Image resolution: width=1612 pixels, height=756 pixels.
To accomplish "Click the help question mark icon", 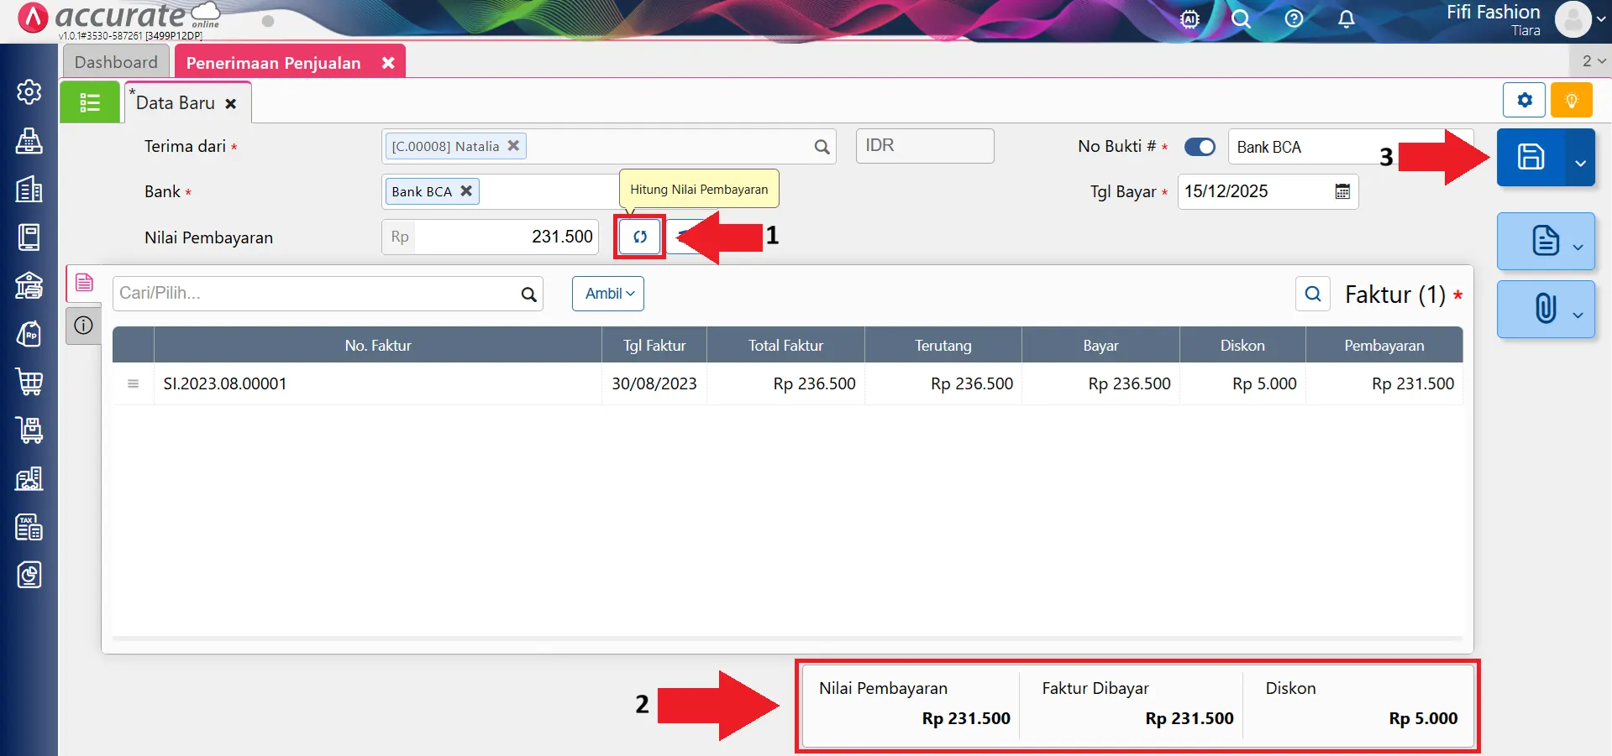I will [x=1294, y=19].
